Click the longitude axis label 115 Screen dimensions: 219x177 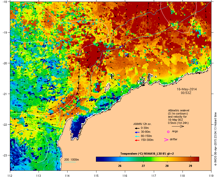point(96,175)
